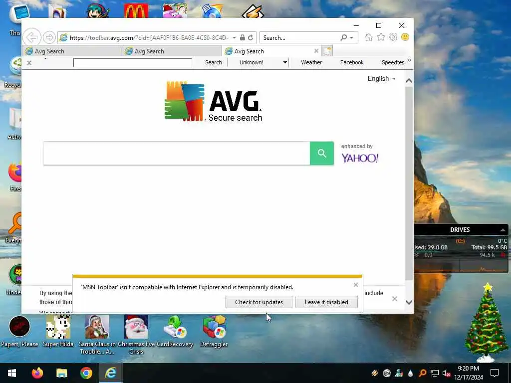Click the muted volume tray icon

point(446,373)
